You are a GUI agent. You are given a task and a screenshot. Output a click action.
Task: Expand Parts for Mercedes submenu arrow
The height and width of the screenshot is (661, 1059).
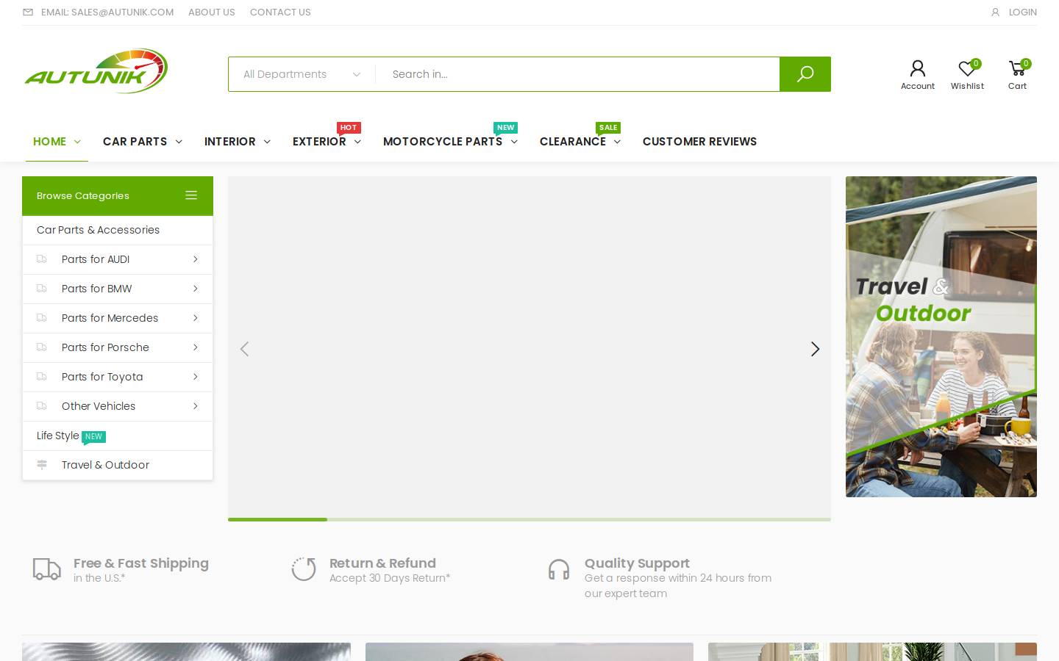pos(196,318)
